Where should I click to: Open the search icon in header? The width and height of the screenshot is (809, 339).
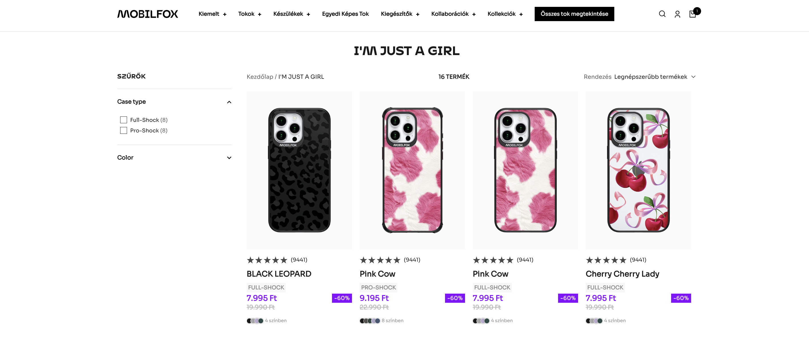662,14
